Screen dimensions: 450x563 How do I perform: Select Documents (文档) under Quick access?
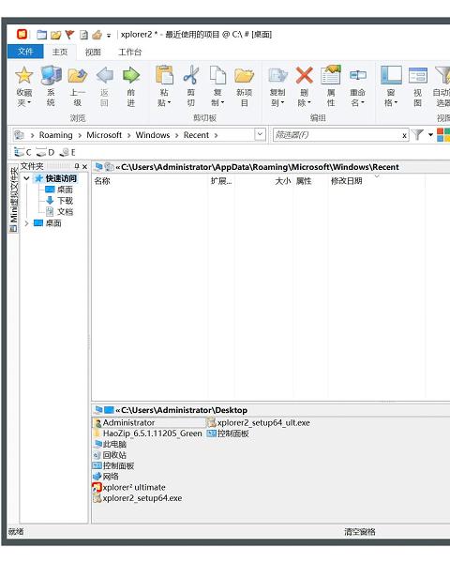point(65,211)
